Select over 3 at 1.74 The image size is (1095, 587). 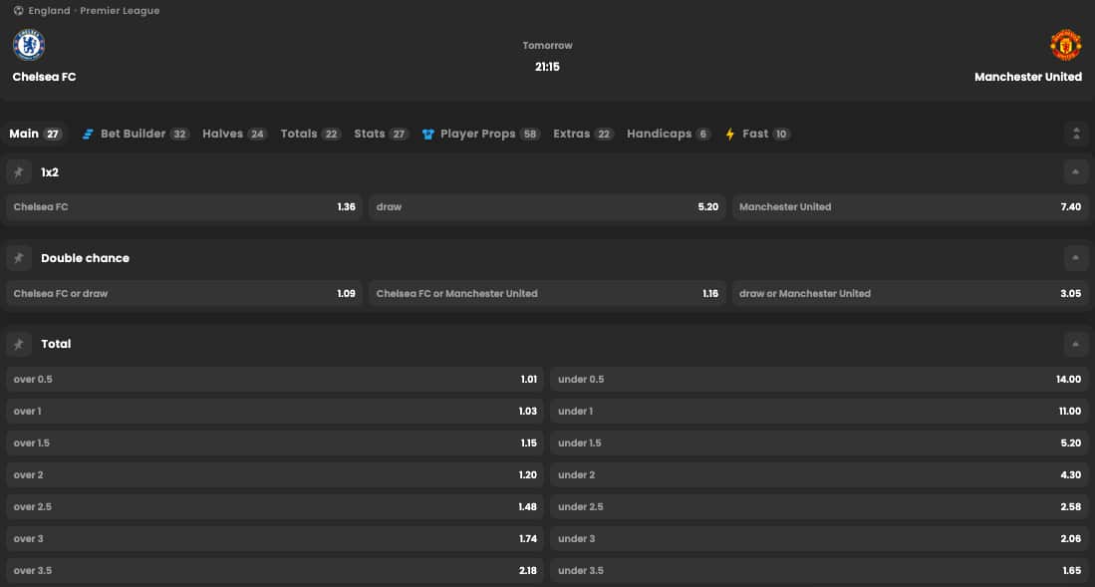(x=275, y=539)
